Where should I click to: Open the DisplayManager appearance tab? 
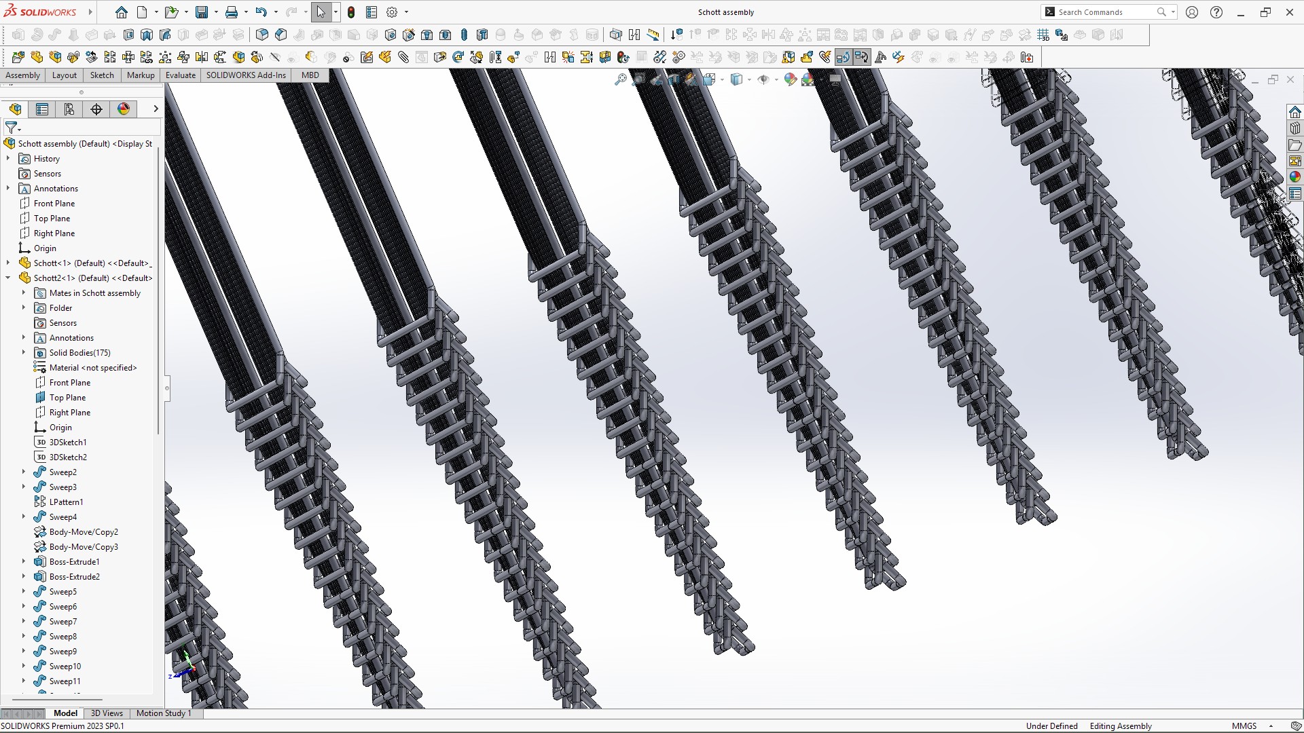click(124, 109)
